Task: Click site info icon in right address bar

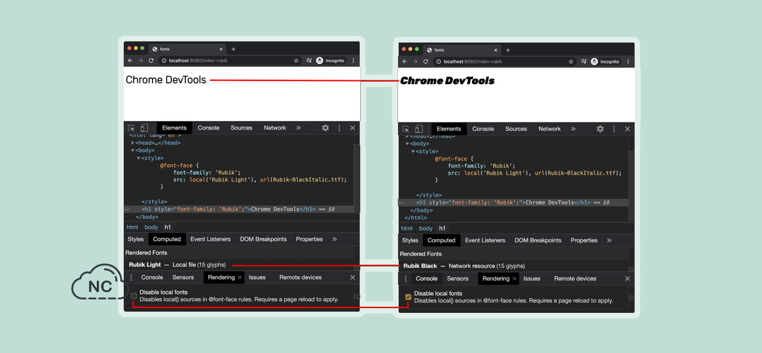Action: 438,61
